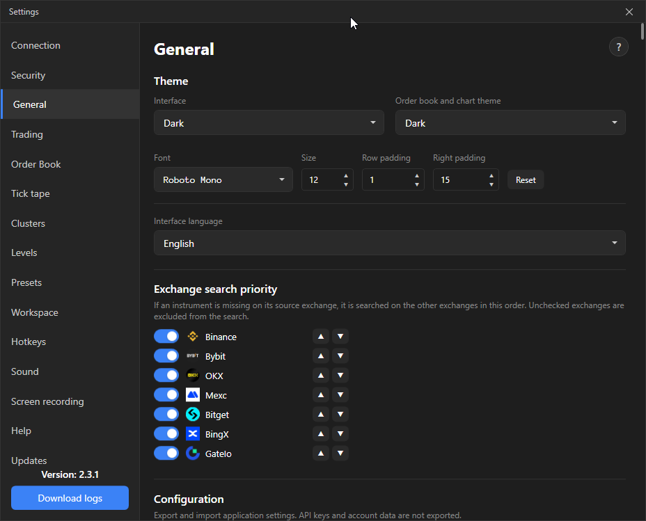Open the Interface theme dropdown

[x=269, y=122]
